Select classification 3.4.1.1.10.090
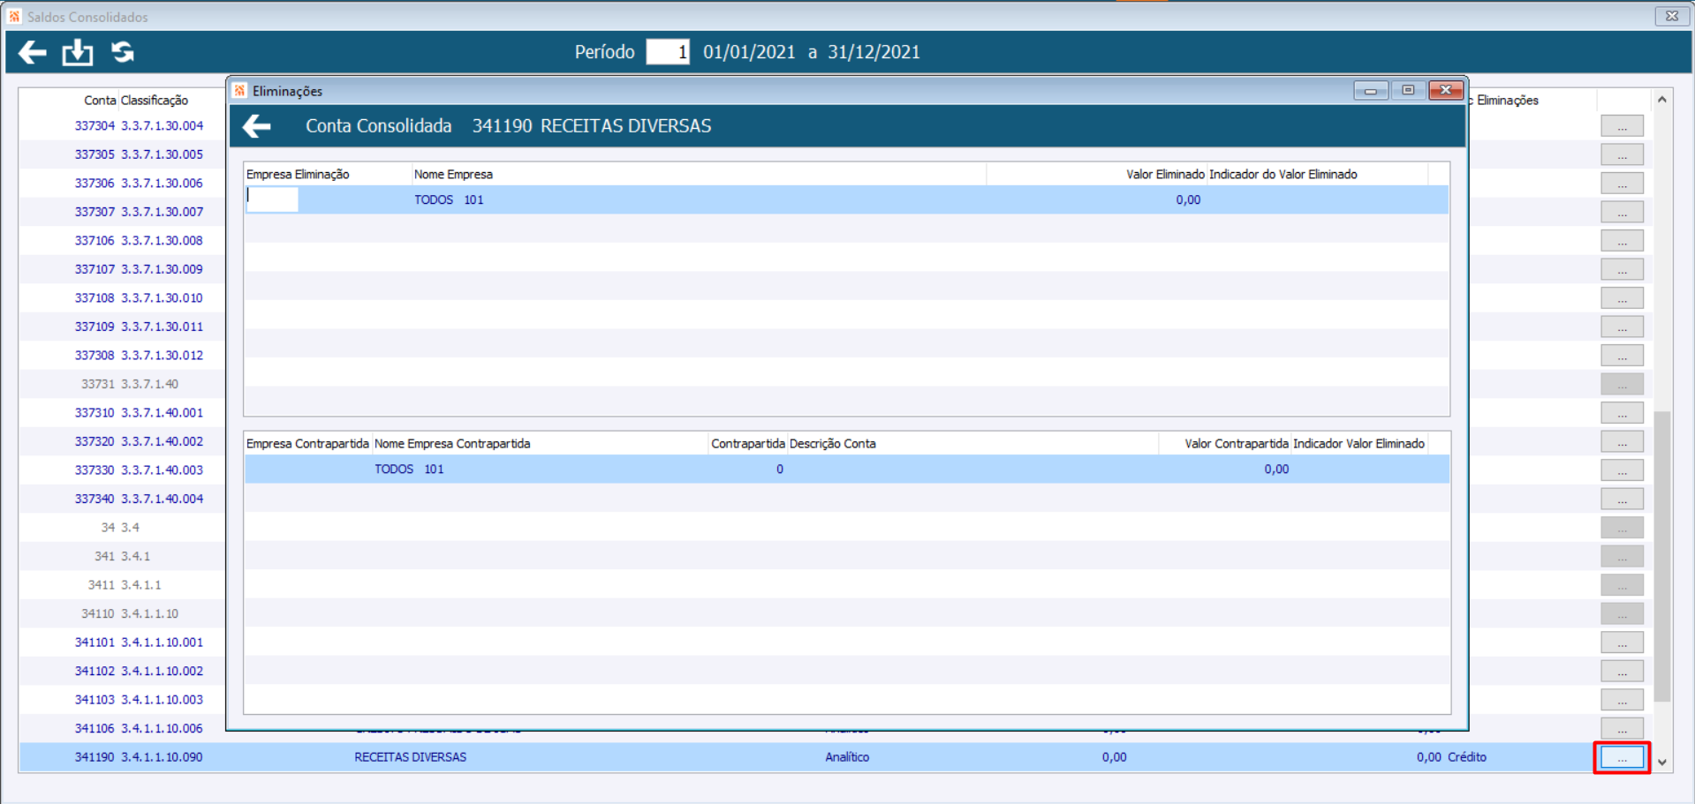1695x804 pixels. pos(162,757)
